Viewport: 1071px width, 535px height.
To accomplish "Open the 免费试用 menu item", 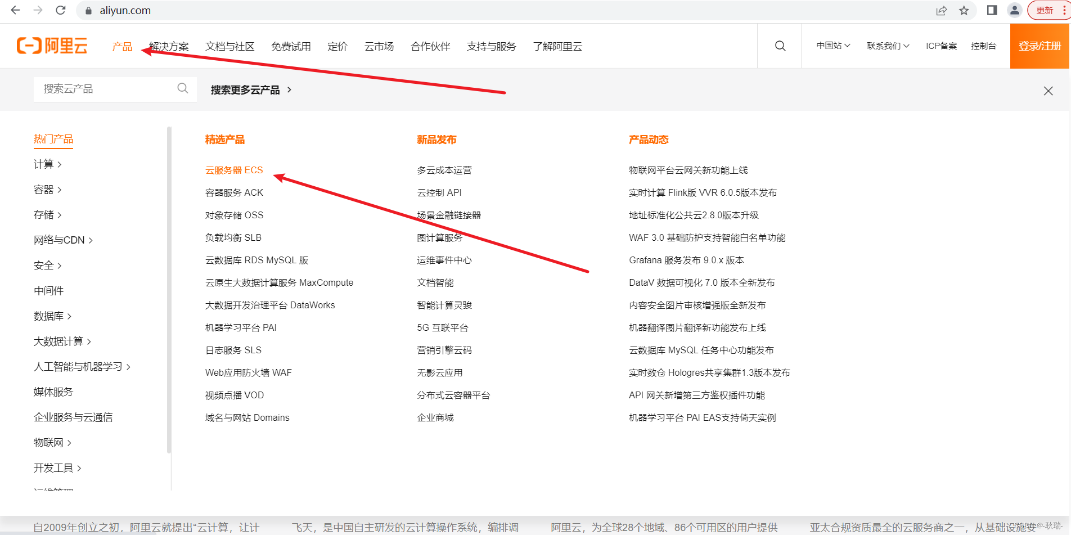I will (291, 47).
